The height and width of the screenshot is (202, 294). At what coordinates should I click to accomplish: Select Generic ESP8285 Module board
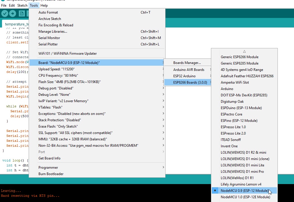pyautogui.click(x=244, y=63)
